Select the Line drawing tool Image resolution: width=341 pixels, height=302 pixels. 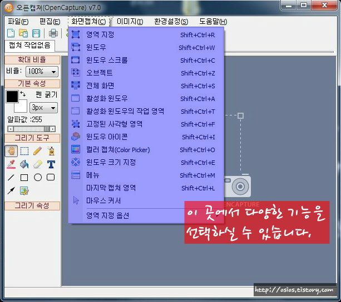11,178
